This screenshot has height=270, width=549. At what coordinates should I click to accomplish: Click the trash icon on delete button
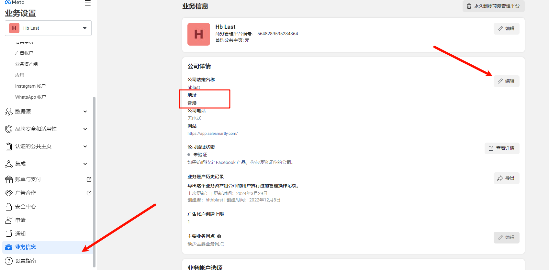tap(469, 6)
